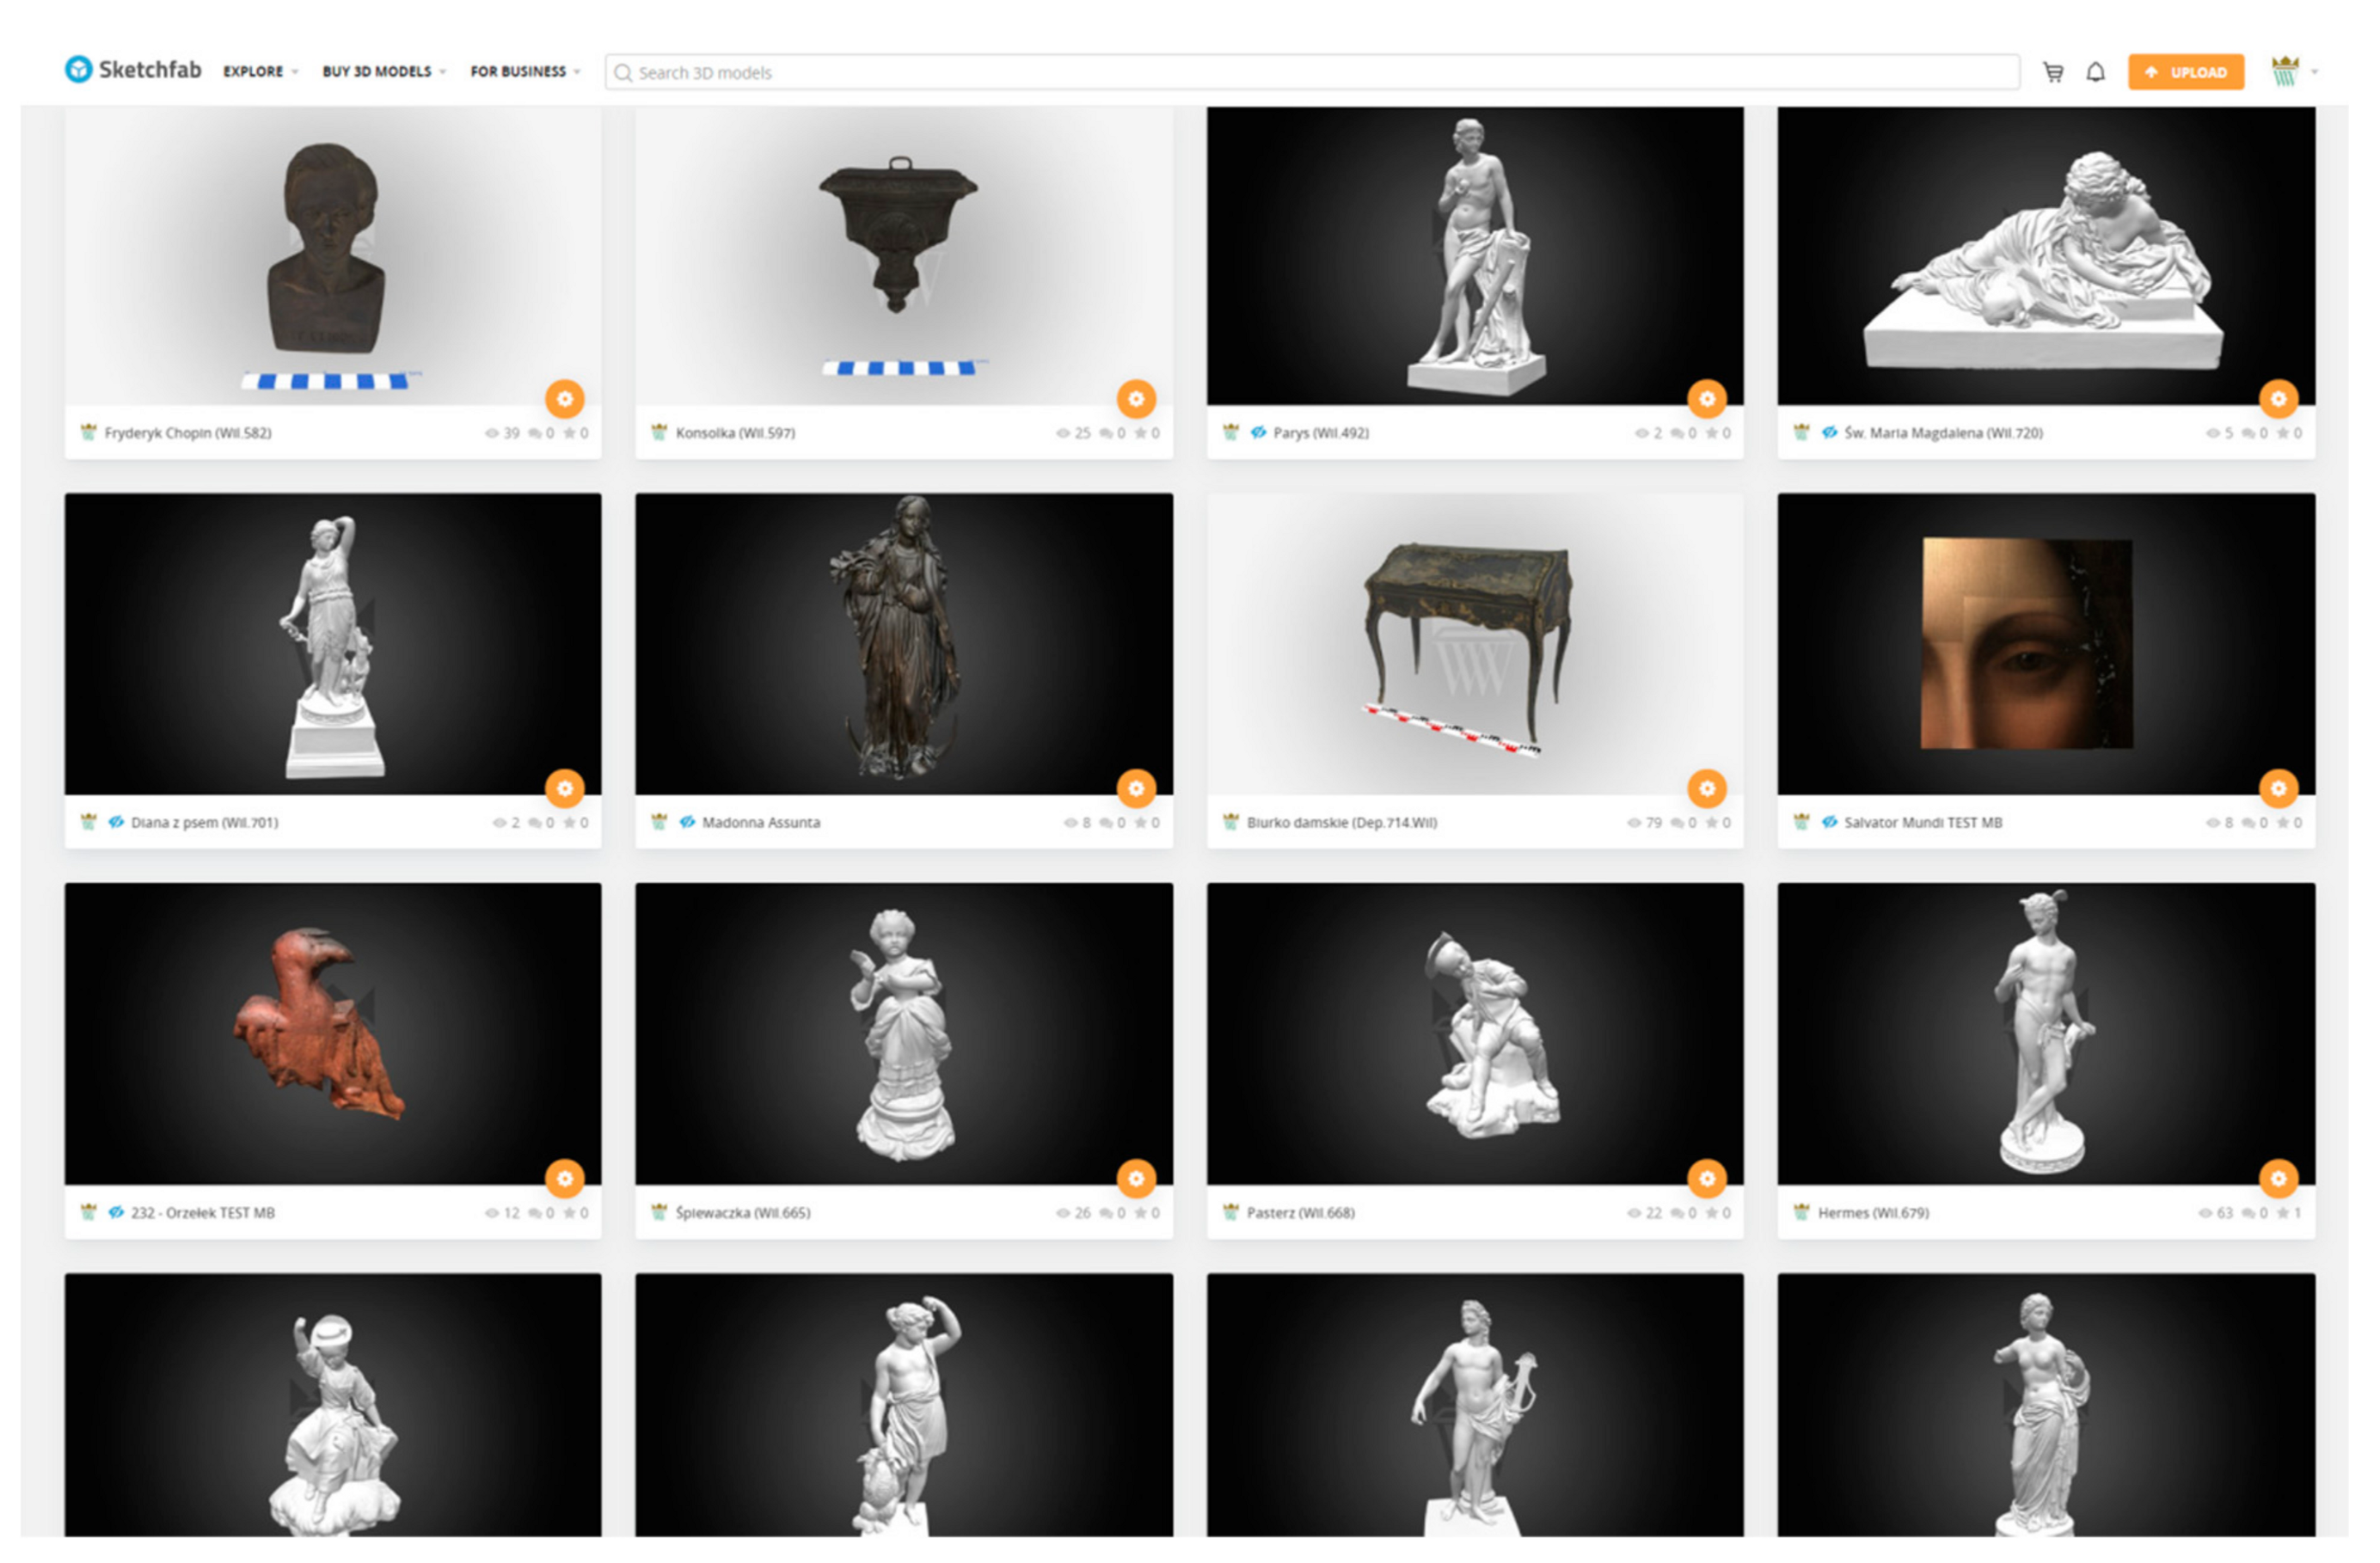Image resolution: width=2380 pixels, height=1563 pixels.
Task: Click the Search 3D models field
Action: tap(1310, 72)
